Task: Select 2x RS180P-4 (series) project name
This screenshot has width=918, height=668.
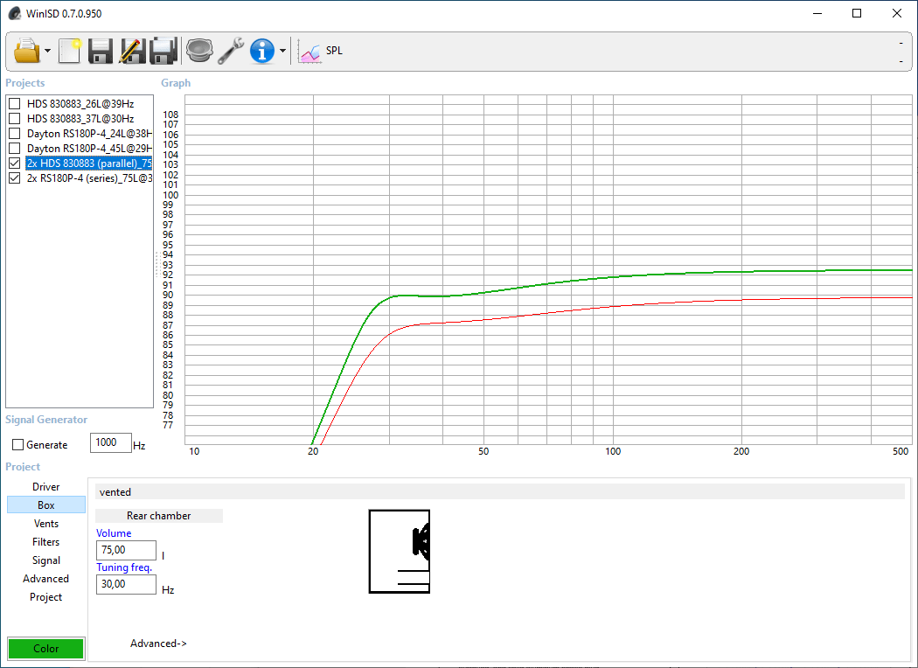Action: (89, 178)
